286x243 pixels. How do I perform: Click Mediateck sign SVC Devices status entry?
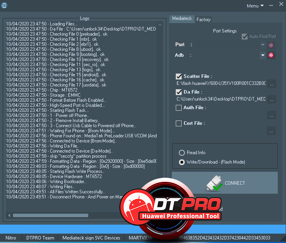point(91,238)
